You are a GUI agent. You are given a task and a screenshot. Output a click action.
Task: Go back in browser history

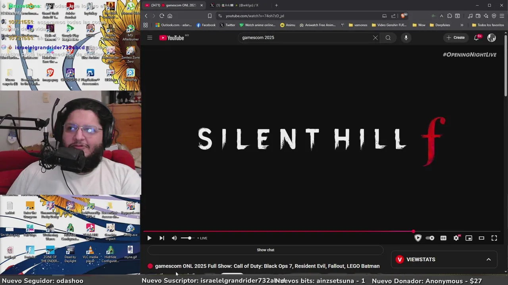146,16
